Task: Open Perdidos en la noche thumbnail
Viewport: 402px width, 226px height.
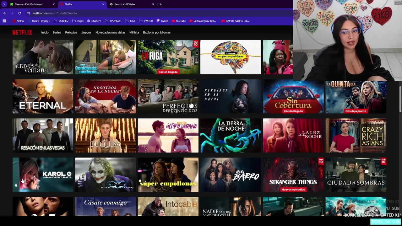Action: point(231,96)
